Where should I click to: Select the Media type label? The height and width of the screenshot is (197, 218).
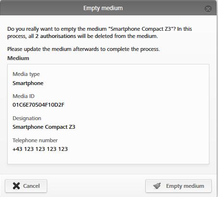(26, 74)
